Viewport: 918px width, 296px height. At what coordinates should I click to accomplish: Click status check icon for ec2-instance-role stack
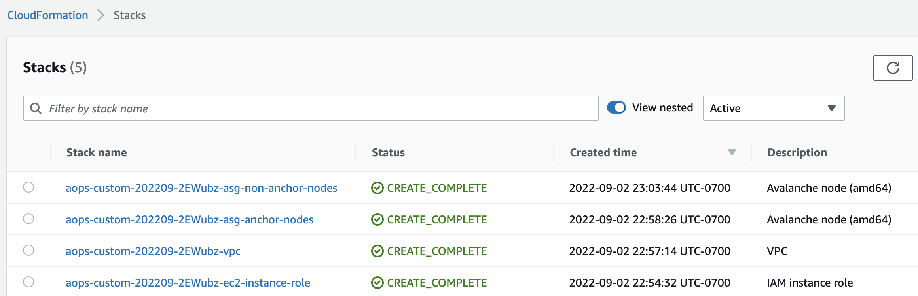pyautogui.click(x=377, y=283)
